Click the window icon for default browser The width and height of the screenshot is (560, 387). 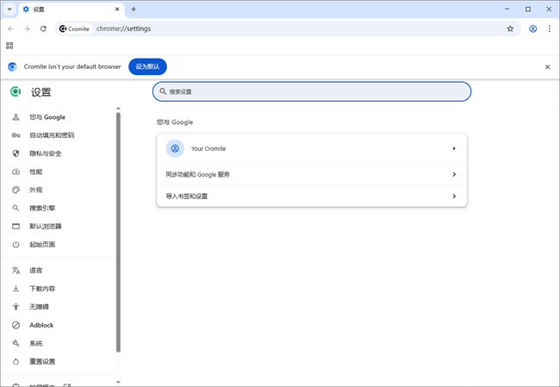(16, 226)
